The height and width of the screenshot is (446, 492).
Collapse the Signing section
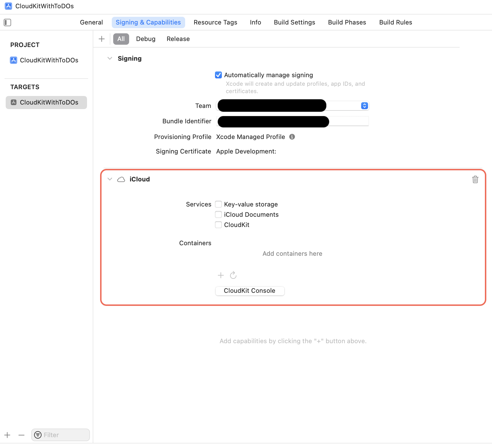(x=110, y=58)
